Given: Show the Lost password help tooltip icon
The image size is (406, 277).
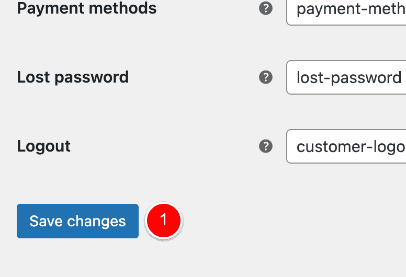Looking at the screenshot, I should point(266,77).
